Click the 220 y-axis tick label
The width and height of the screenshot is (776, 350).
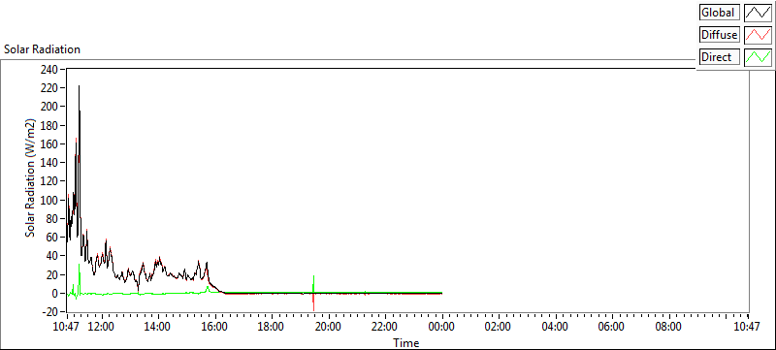pos(50,87)
